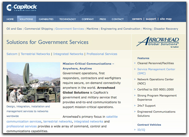Image resolution: width=189 pixels, height=137 pixels.
Task: Follow the 'integrated networks' paragraph link
Action: (x=88, y=122)
